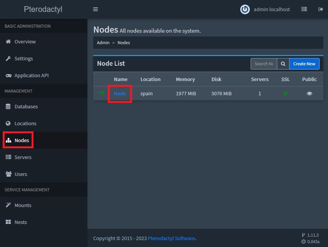Open Admin from the breadcrumb trail
This screenshot has height=247, width=328.
coord(103,43)
